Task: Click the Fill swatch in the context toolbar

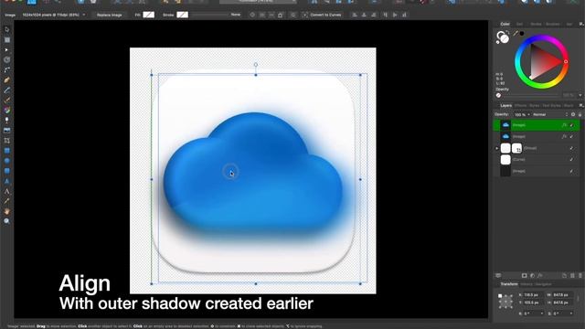Action: (148, 15)
